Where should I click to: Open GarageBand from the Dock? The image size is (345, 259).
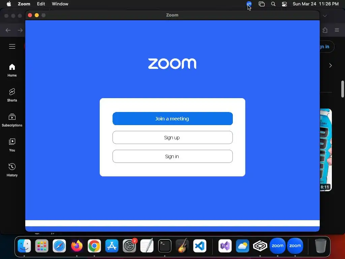pyautogui.click(x=182, y=246)
